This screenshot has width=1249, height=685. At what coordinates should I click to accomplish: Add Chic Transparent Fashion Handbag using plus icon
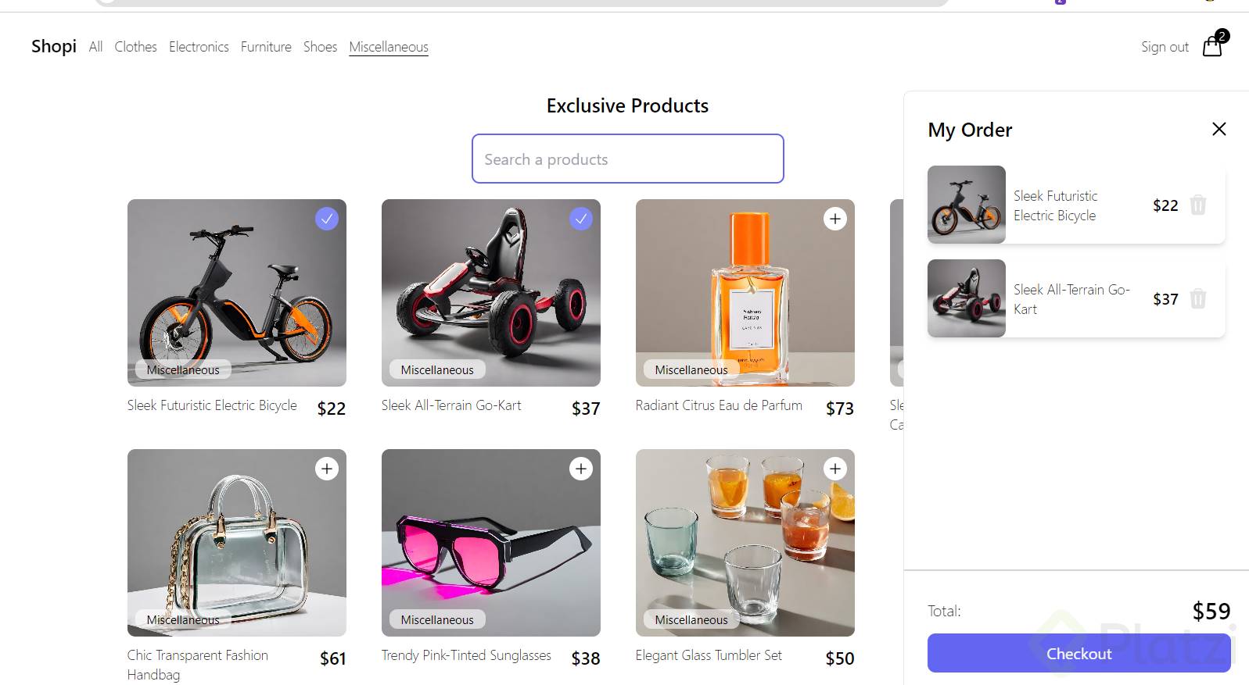click(327, 469)
